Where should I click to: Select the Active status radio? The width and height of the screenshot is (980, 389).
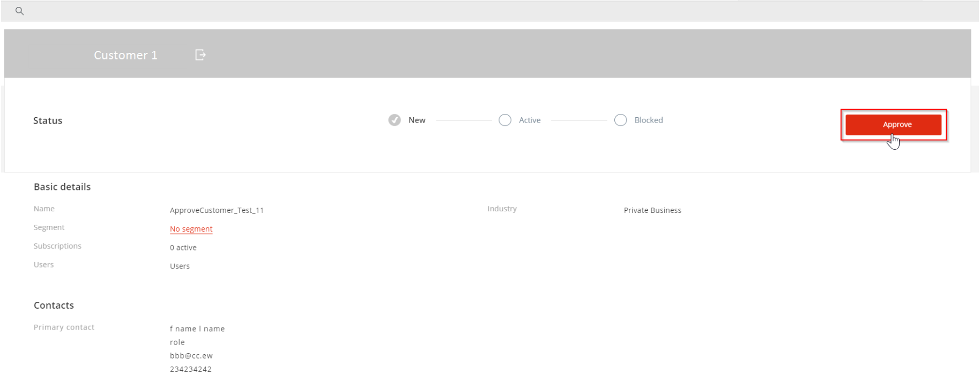pyautogui.click(x=505, y=120)
